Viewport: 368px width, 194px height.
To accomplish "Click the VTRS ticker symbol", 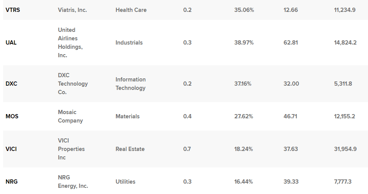I will pyautogui.click(x=13, y=10).
